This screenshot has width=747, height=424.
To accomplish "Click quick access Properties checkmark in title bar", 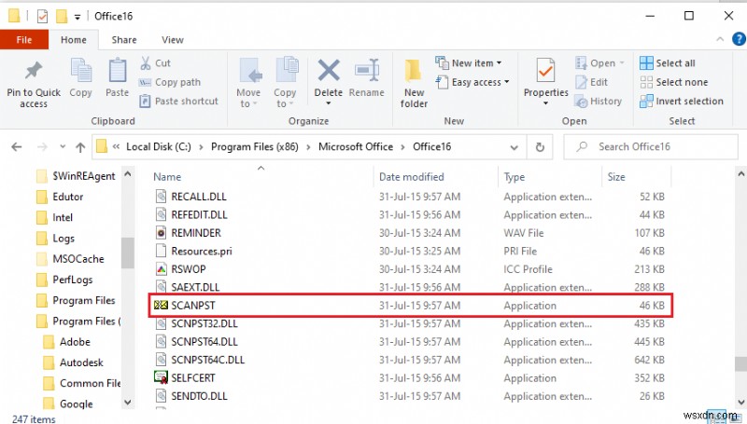I will (x=42, y=17).
